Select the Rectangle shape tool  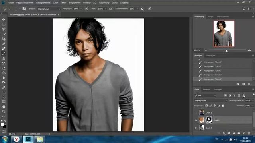4,102
